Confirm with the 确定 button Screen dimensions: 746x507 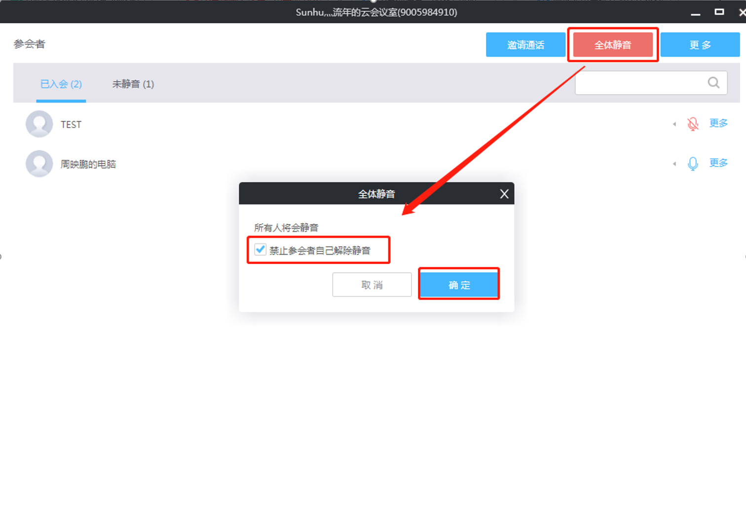pos(459,285)
